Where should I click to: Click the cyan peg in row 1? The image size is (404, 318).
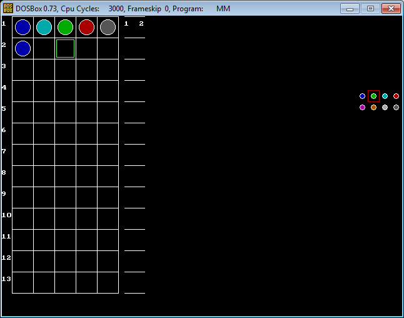(44, 28)
